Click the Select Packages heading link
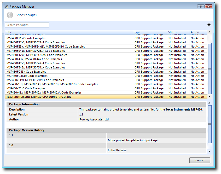 point(26,15)
